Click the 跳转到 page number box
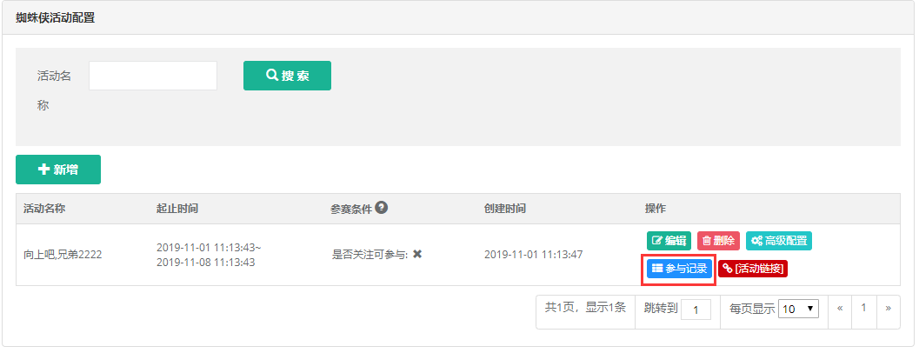 (696, 309)
